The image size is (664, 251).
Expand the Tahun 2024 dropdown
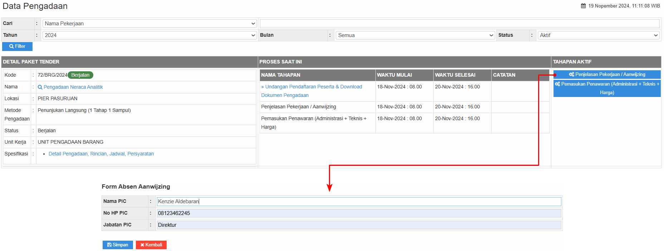click(x=149, y=35)
